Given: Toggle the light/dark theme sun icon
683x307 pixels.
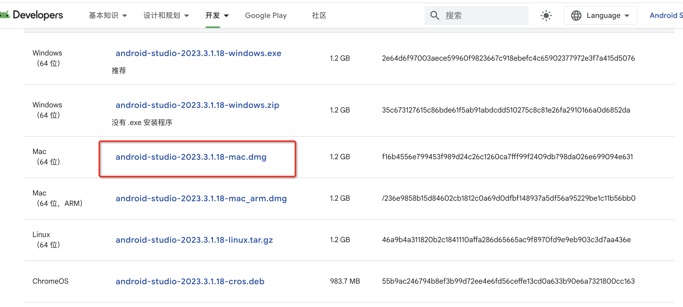Looking at the screenshot, I should tap(546, 15).
